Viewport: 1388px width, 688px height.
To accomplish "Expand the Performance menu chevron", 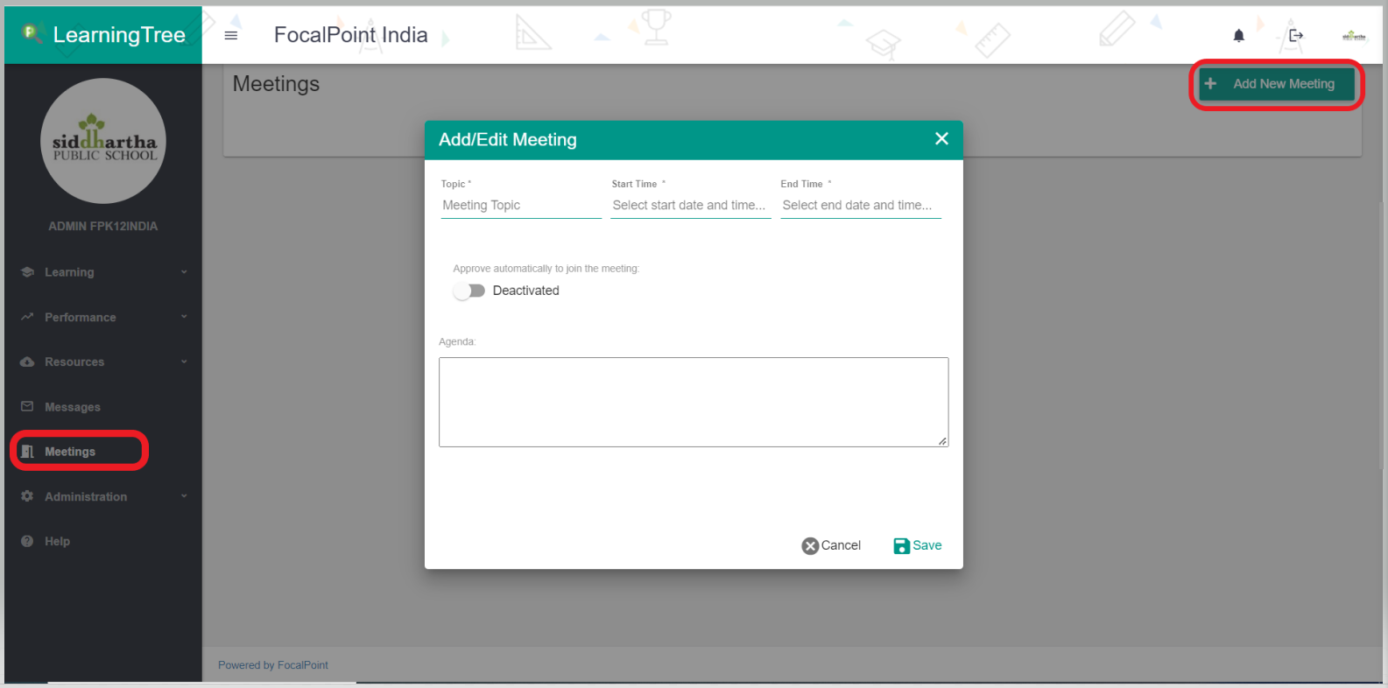I will 184,317.
